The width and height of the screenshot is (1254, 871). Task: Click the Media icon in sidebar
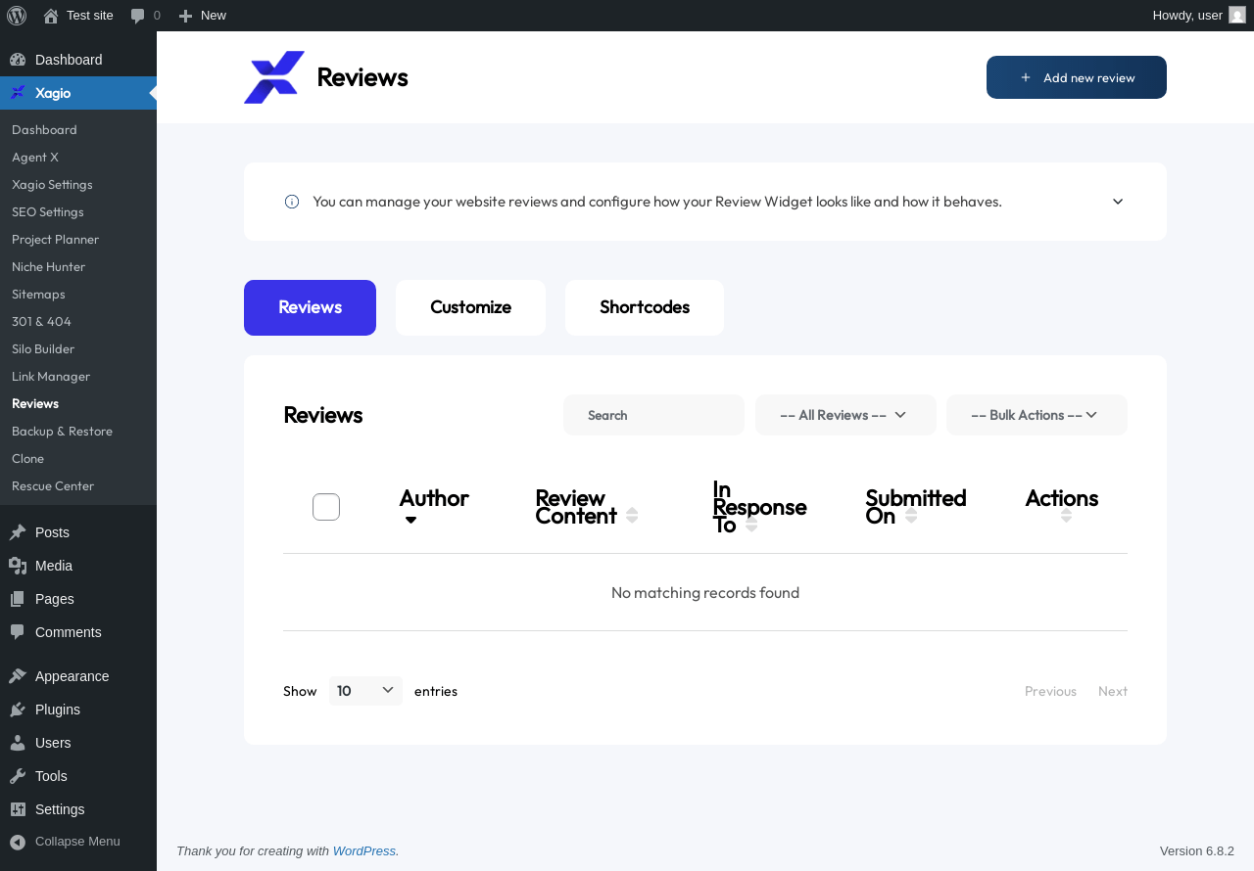coord(18,566)
